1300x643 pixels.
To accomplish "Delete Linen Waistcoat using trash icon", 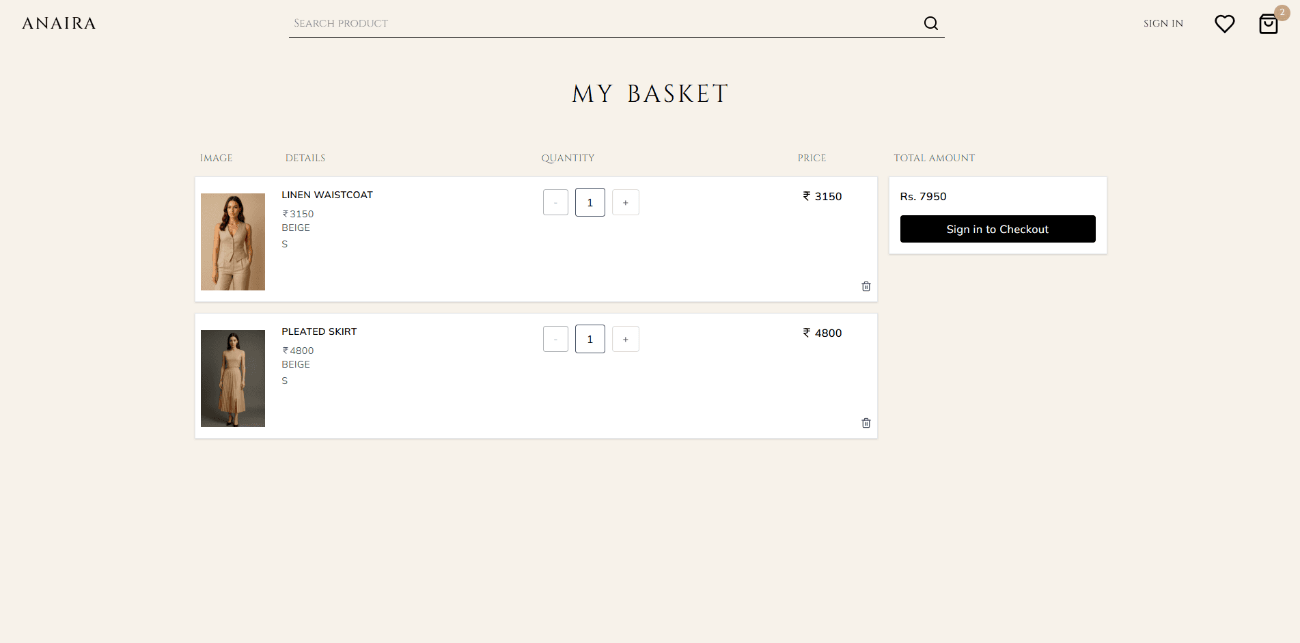I will click(866, 286).
